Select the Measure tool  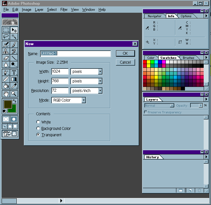click(6, 79)
